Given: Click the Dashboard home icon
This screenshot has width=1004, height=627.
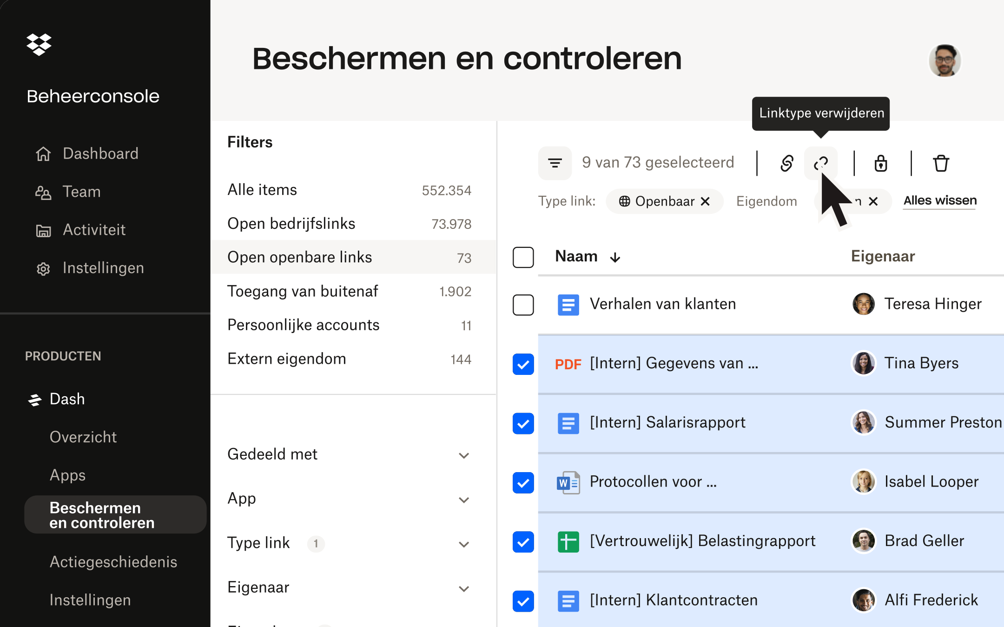Looking at the screenshot, I should coord(43,153).
